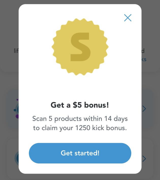Tap the "Scan 5 products within 14 days" line

click(x=80, y=119)
